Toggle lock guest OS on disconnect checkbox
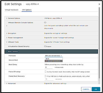 [x=45, y=22]
